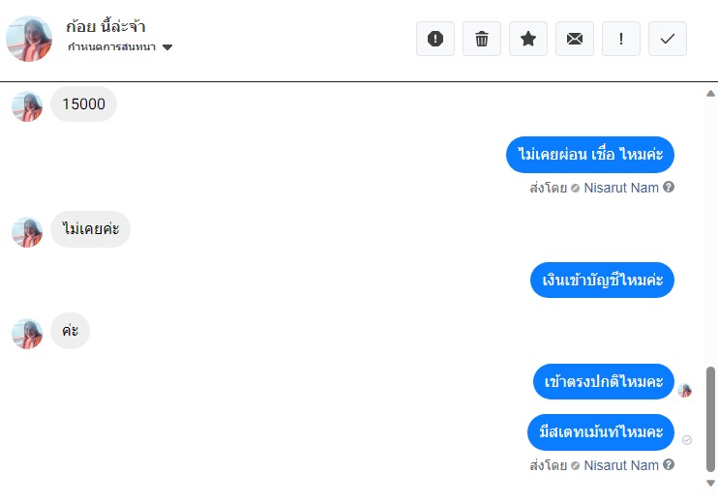Click the spam report octagon icon
Screen dimensions: 718x503
[x=435, y=39]
